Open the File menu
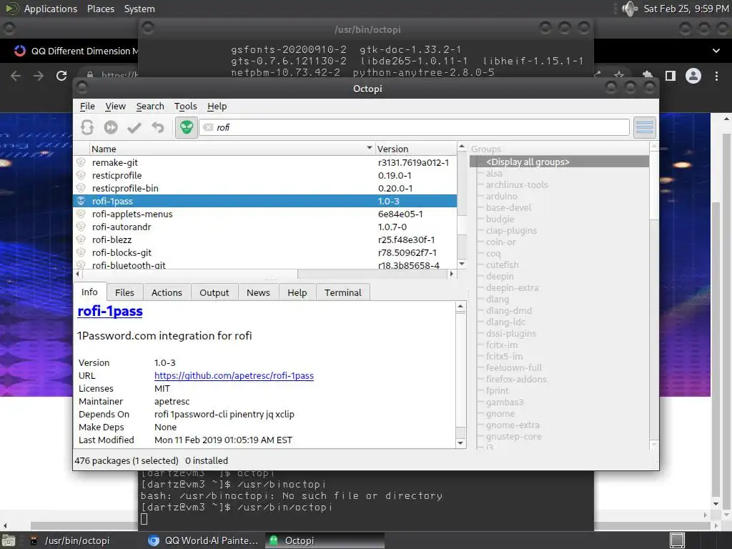Viewport: 732px width, 549px height. click(x=87, y=107)
